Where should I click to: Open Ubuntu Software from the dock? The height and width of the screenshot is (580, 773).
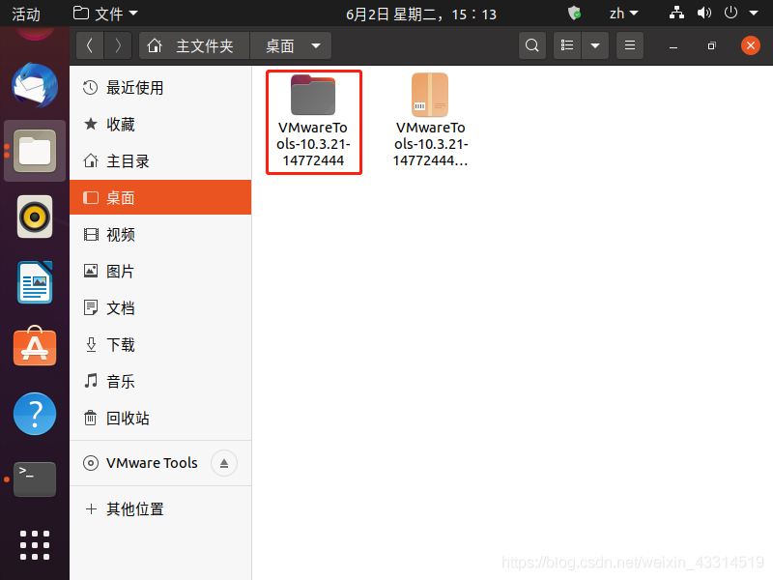(x=35, y=347)
